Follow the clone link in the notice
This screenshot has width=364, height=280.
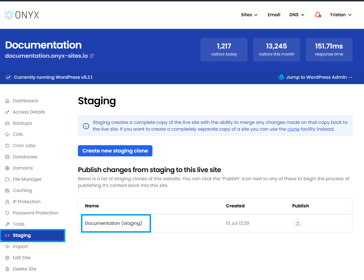click(x=293, y=129)
